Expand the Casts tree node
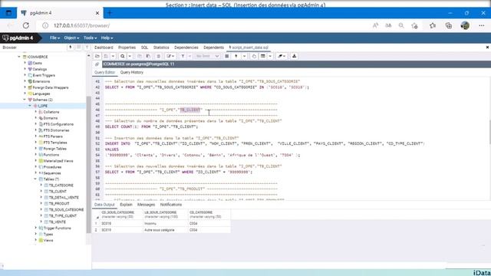This screenshot has width=491, height=276. 25,63
